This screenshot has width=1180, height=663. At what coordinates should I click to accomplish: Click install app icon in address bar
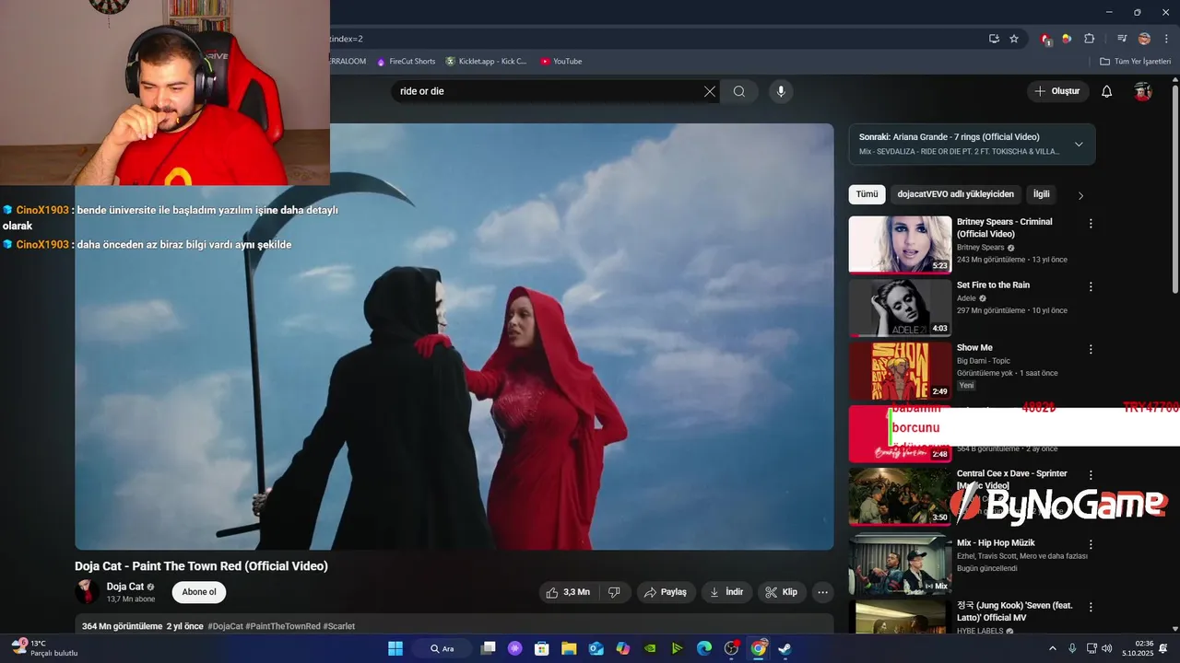click(994, 39)
